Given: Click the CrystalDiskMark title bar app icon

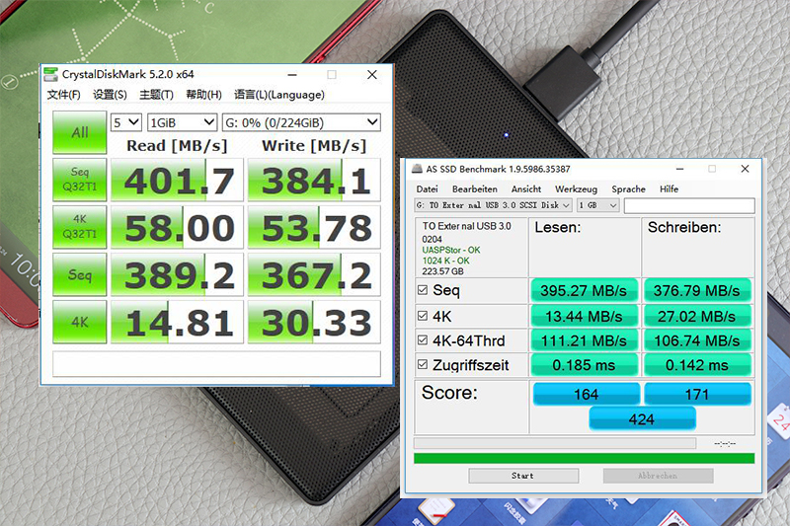Looking at the screenshot, I should point(50,74).
